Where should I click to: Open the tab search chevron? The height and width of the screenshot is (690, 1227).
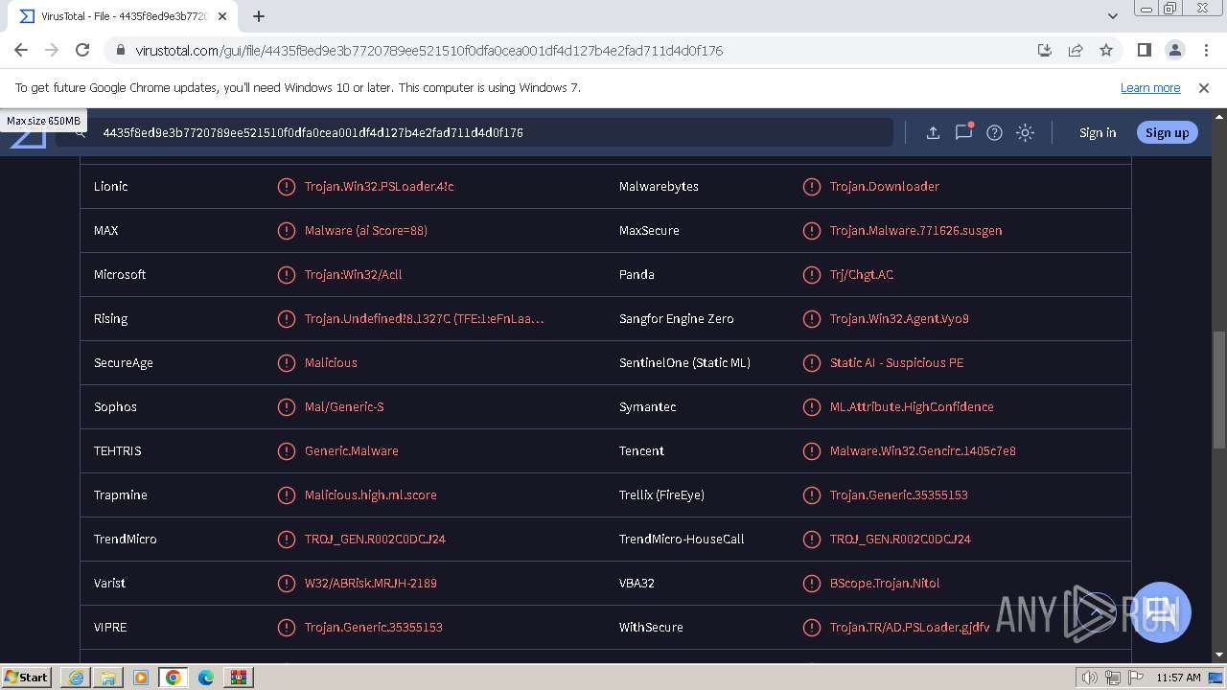[1113, 16]
